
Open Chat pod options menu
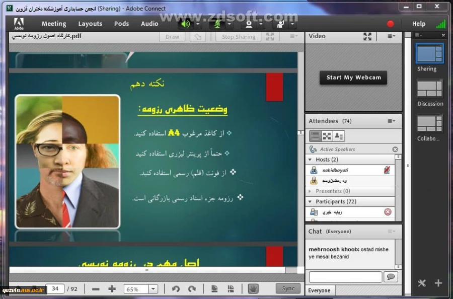pyautogui.click(x=392, y=231)
